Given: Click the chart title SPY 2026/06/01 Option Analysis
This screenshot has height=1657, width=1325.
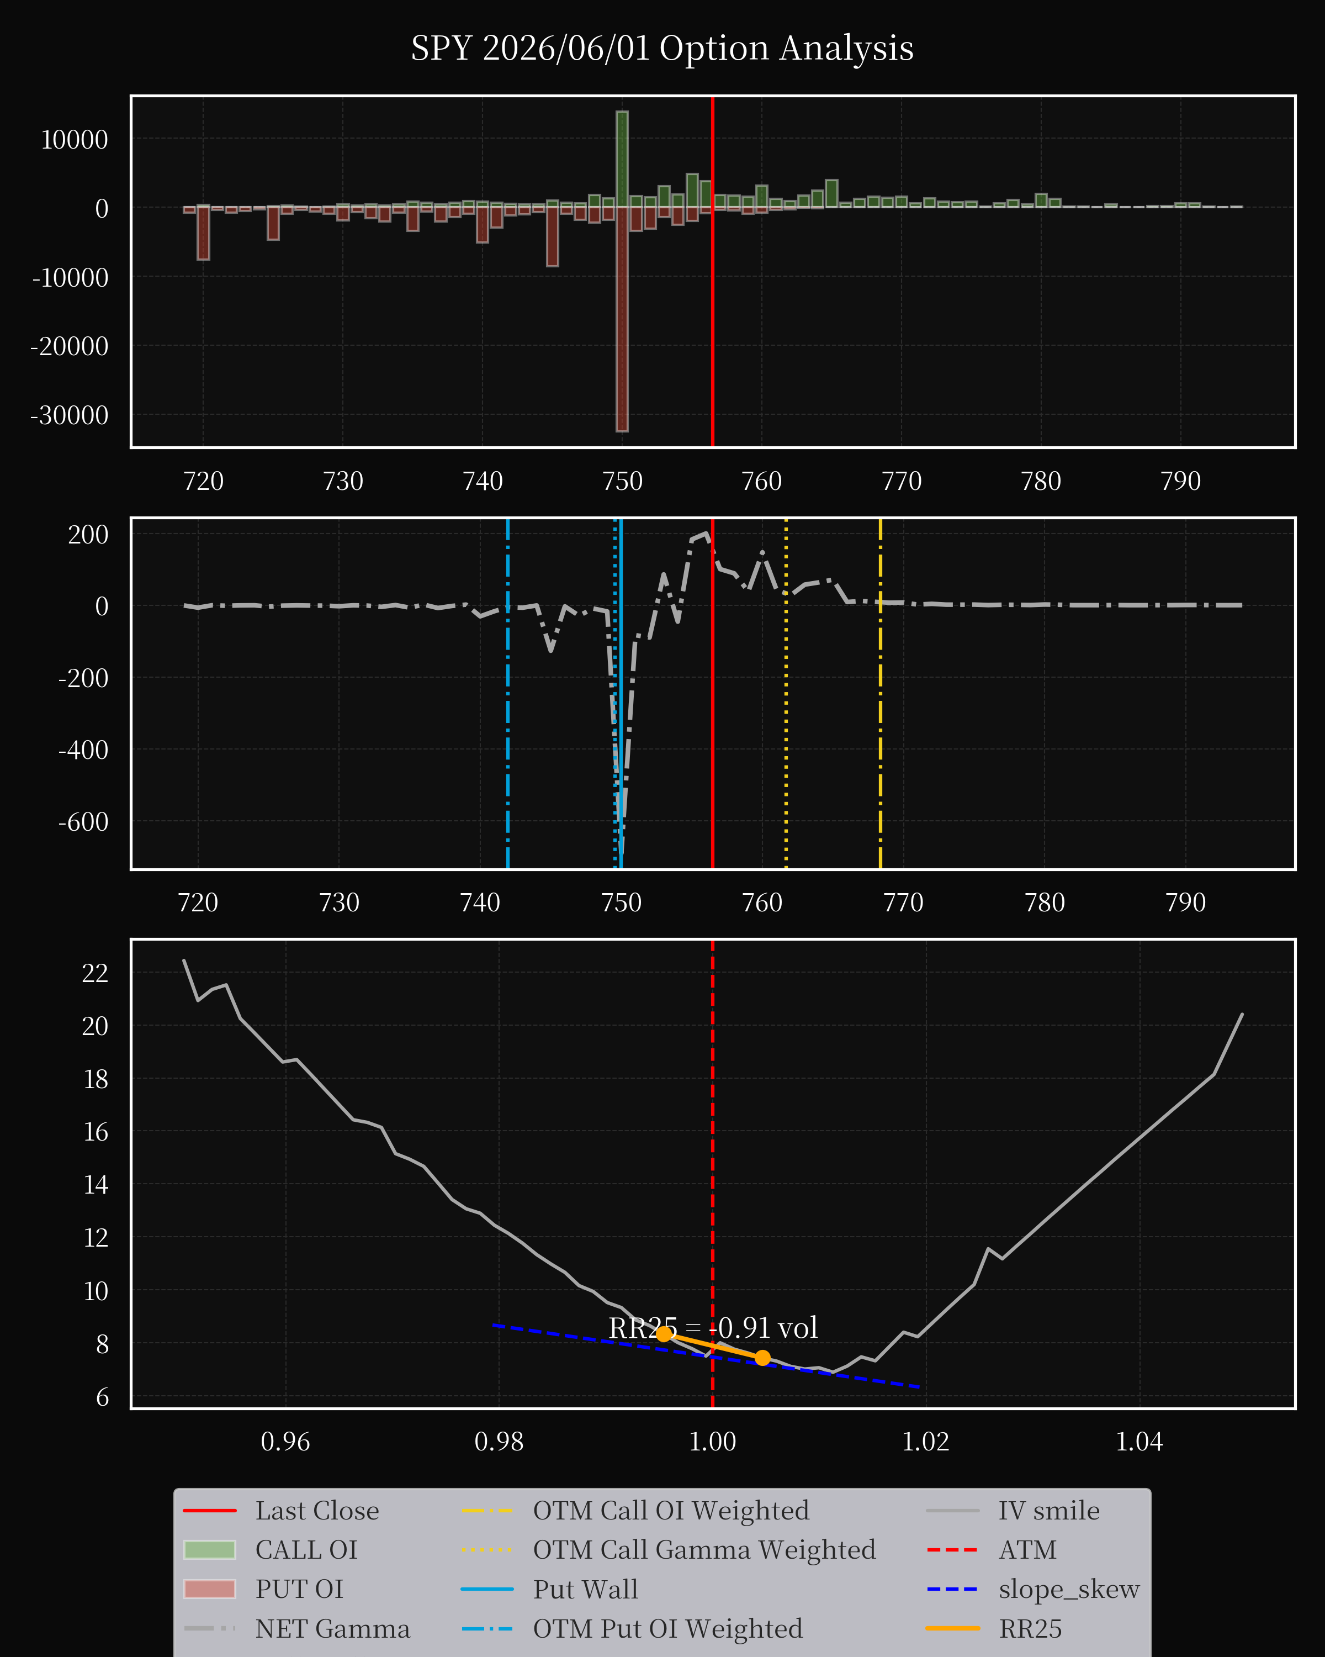Looking at the screenshot, I should coord(662,49).
